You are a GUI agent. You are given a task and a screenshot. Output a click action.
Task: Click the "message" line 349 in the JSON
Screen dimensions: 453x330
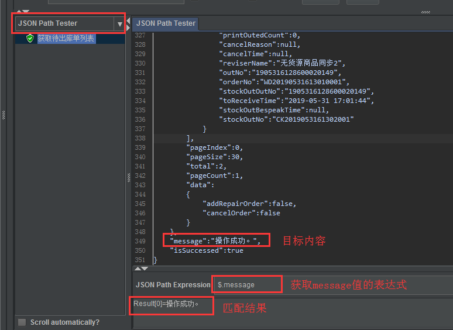click(x=215, y=241)
